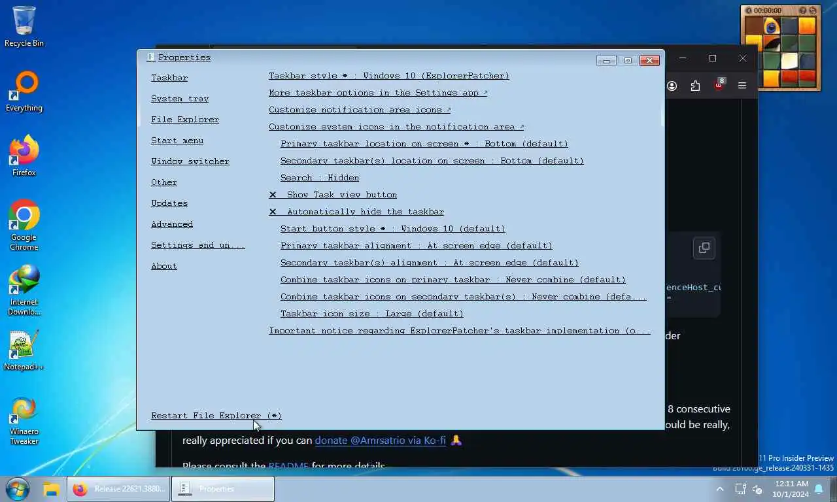Toggle the Show Task view button option

[x=333, y=195]
